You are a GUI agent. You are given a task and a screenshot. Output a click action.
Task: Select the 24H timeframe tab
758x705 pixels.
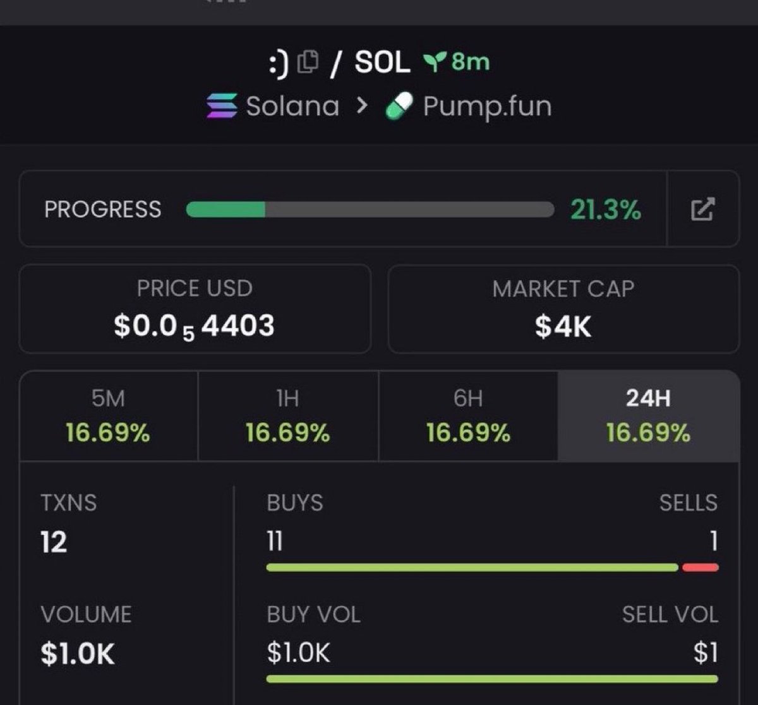tap(648, 416)
